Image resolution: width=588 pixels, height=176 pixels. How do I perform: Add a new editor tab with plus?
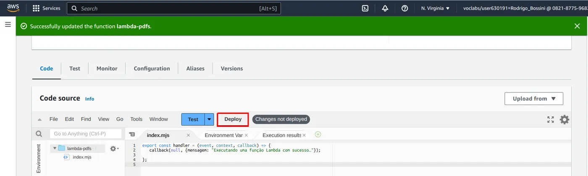pyautogui.click(x=318, y=134)
